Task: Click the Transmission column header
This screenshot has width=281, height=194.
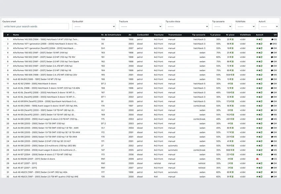Action: [x=175, y=35]
